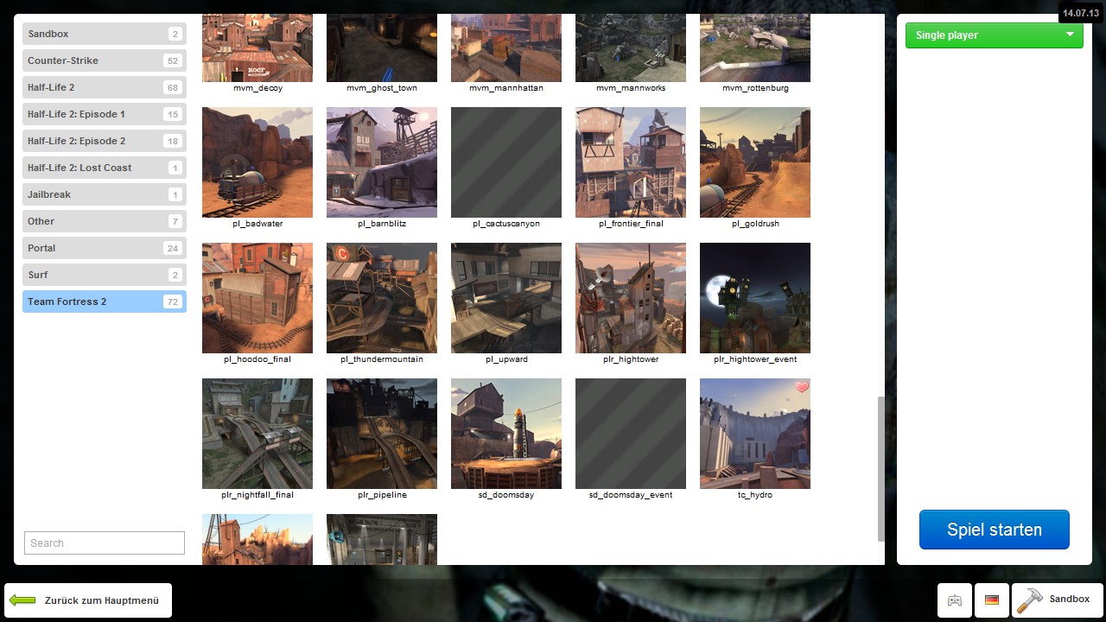Load the sd_doomsday map thumbnail
The height and width of the screenshot is (622, 1106).
tap(506, 434)
